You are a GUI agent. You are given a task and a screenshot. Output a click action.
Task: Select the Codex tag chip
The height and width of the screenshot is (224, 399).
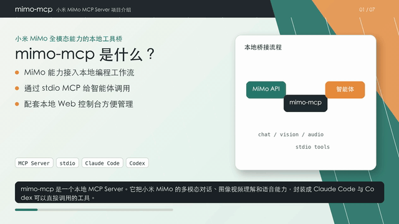[137, 163]
